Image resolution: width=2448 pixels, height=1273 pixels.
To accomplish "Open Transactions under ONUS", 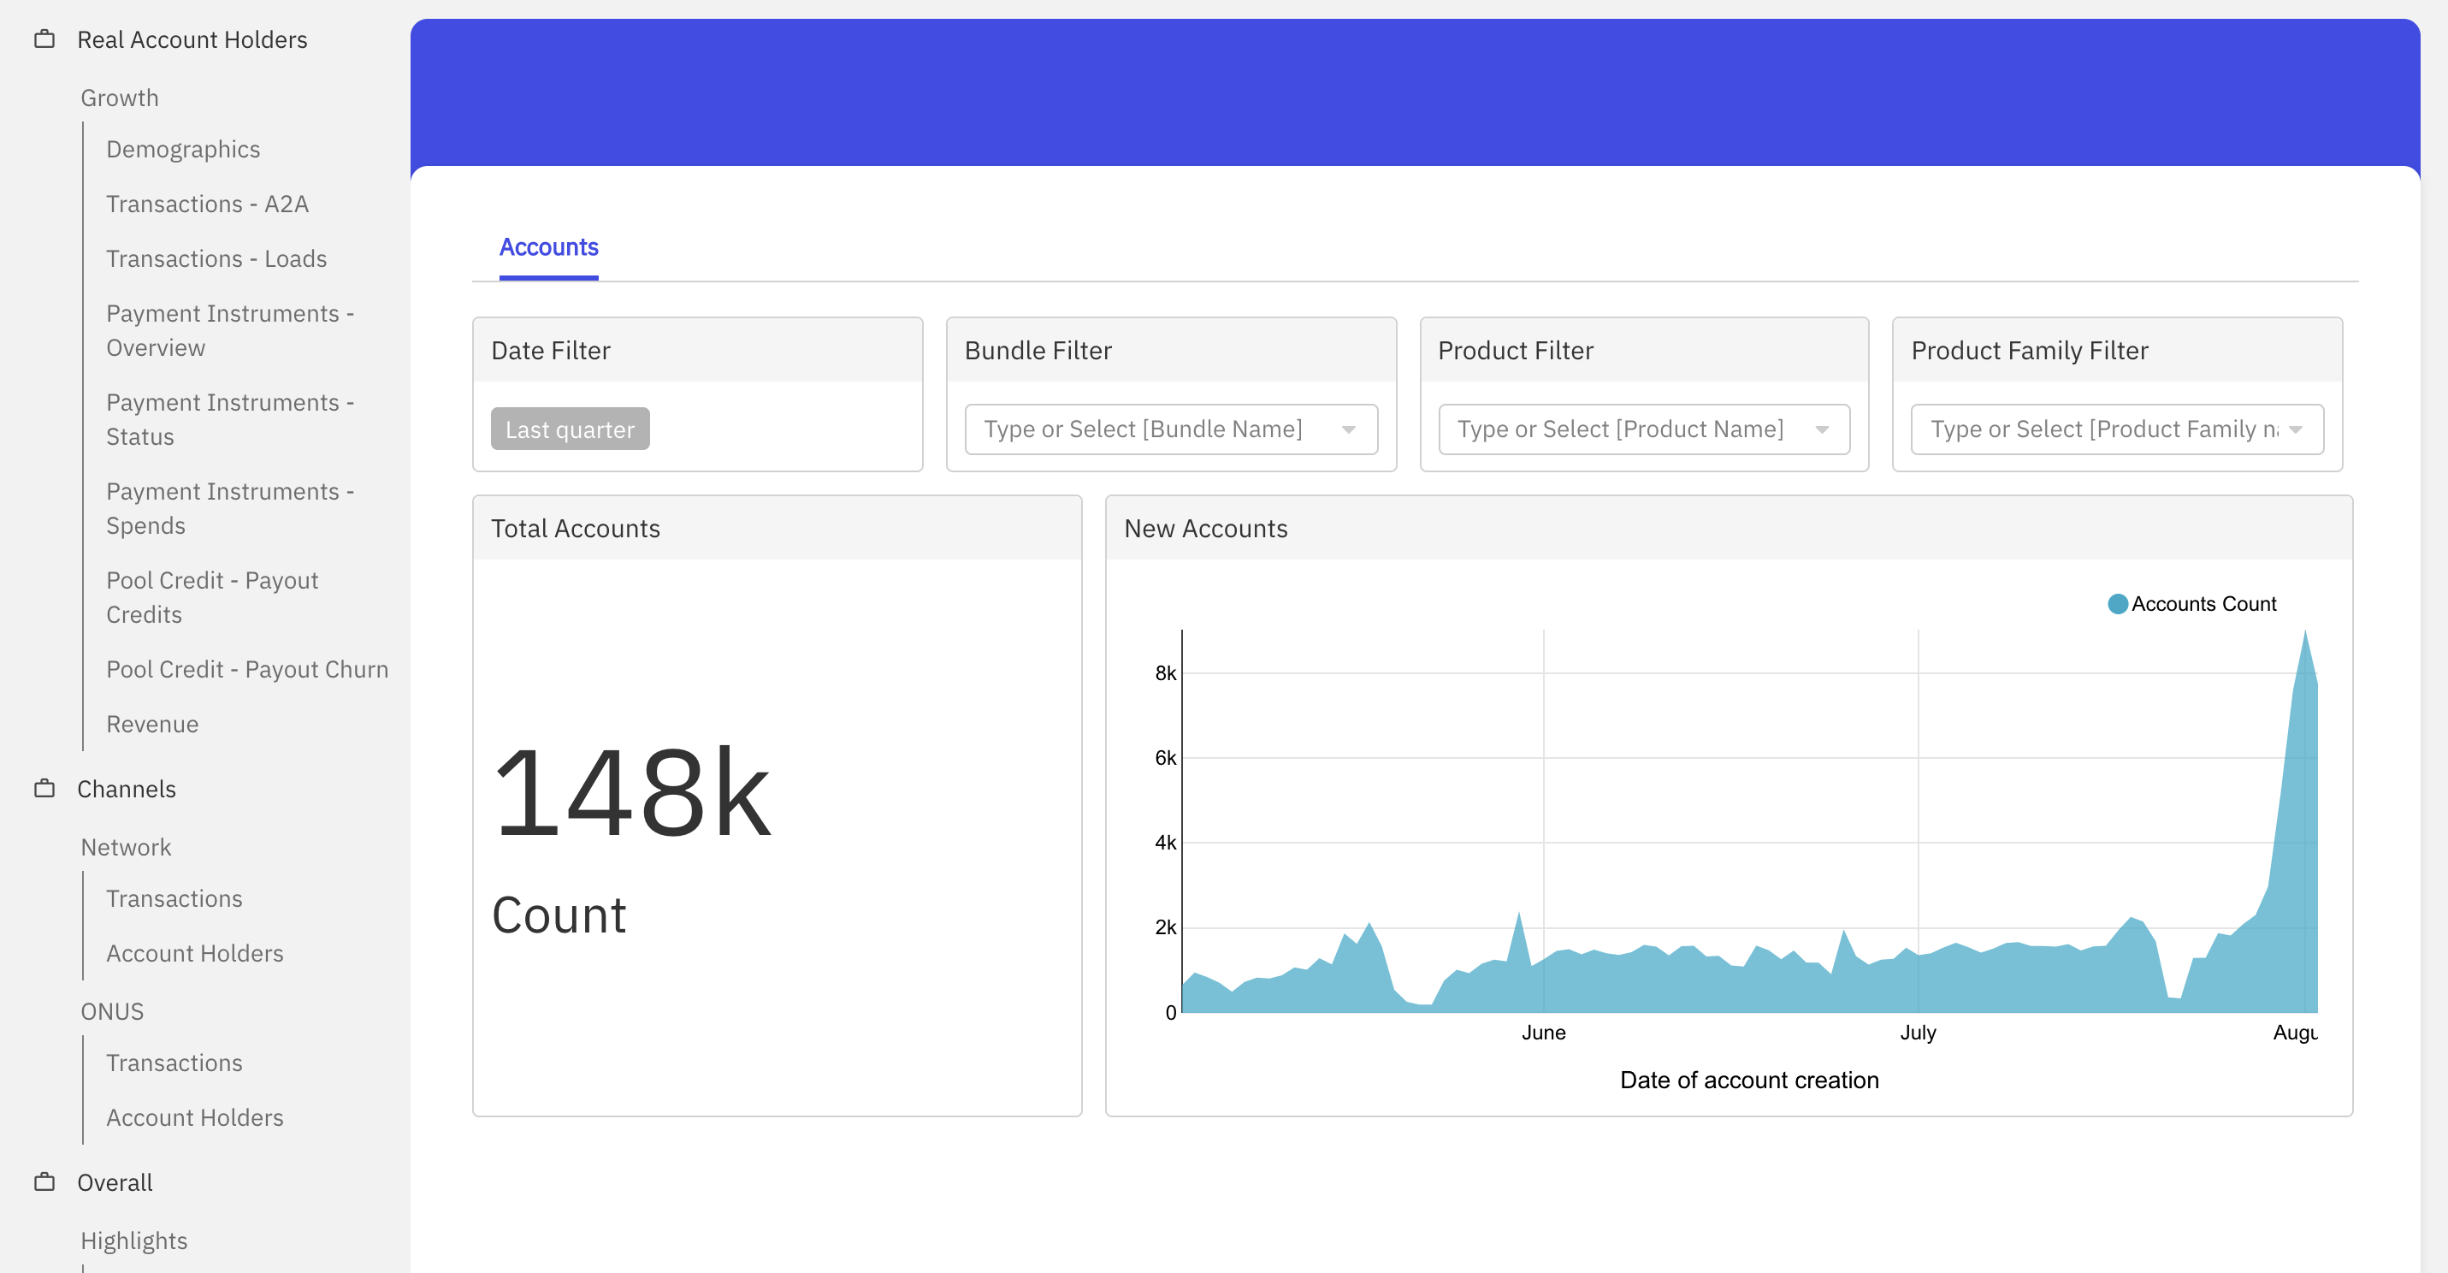I will [x=174, y=1063].
